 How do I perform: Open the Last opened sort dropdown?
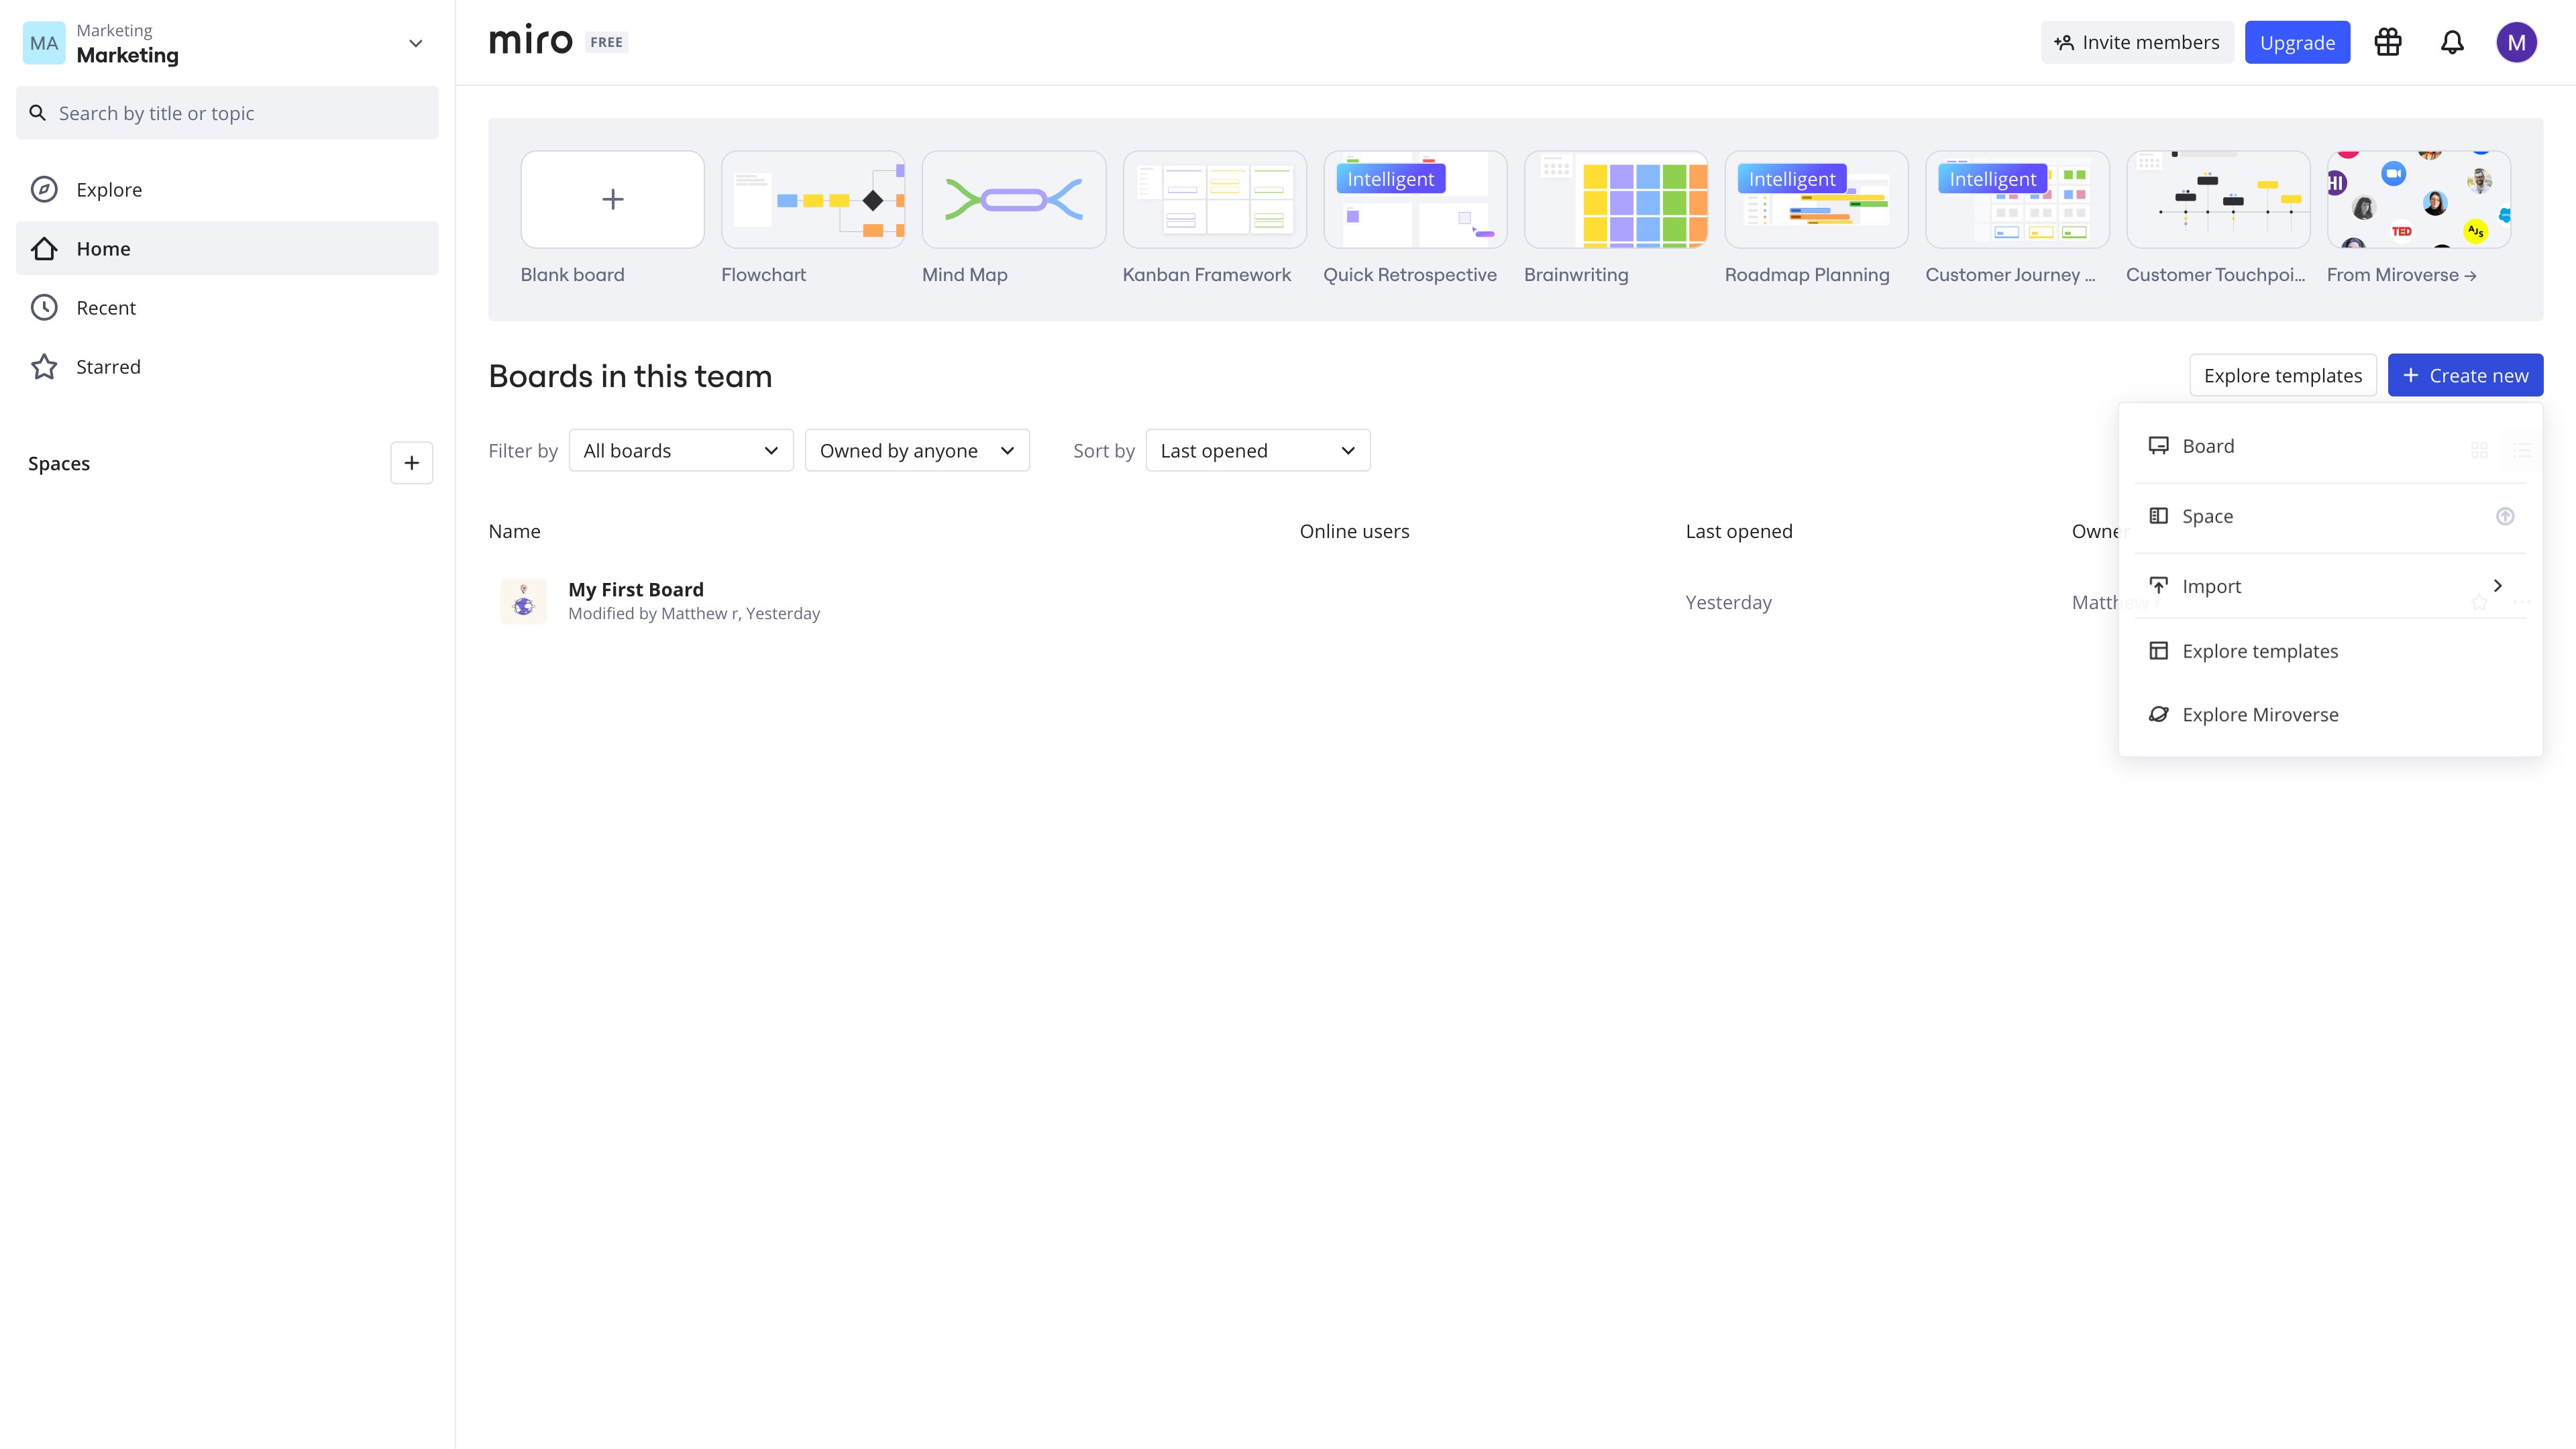pyautogui.click(x=1258, y=450)
